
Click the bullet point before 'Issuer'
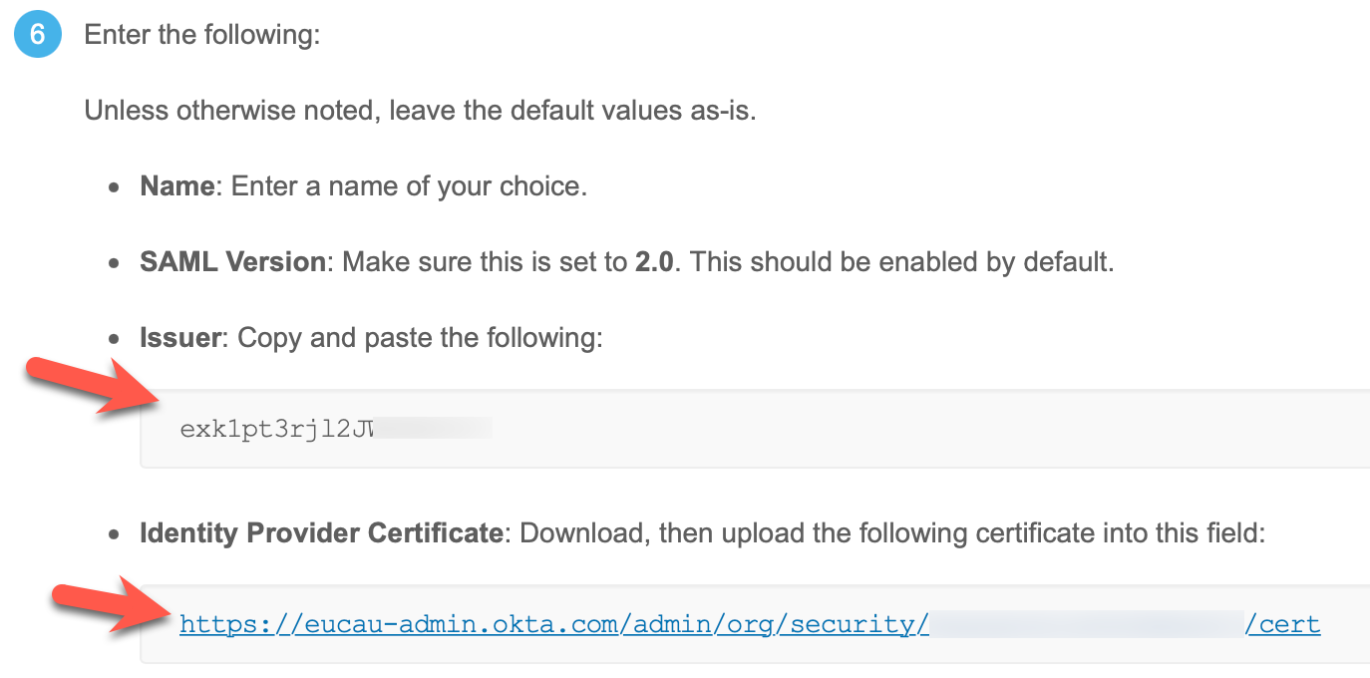117,339
